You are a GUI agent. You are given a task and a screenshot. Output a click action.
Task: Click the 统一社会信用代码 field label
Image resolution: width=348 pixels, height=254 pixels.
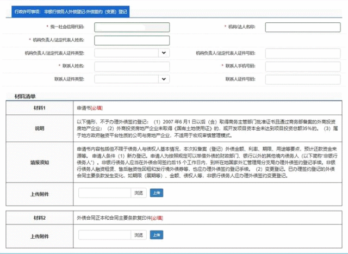[67, 27]
